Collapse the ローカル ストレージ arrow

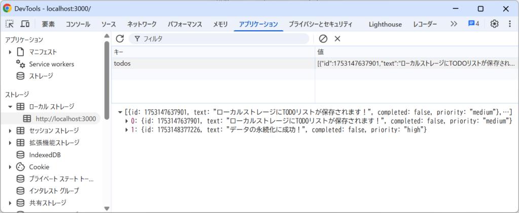tap(10, 106)
